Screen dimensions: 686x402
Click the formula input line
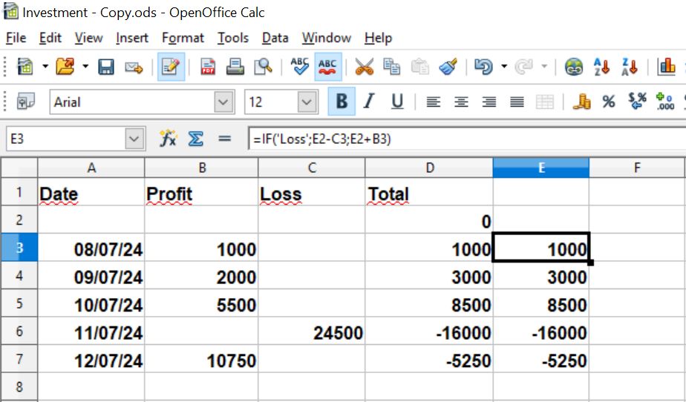point(467,139)
